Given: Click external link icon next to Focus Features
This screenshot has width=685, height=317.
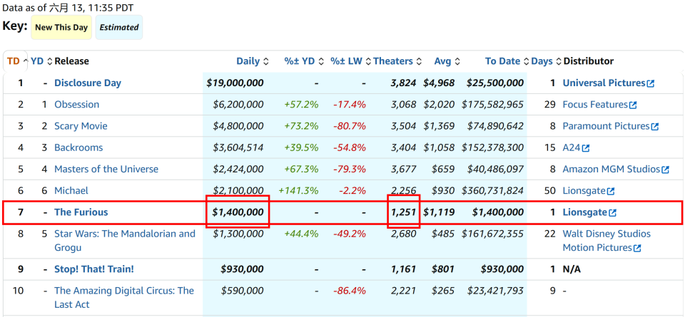Looking at the screenshot, I should pyautogui.click(x=633, y=105).
